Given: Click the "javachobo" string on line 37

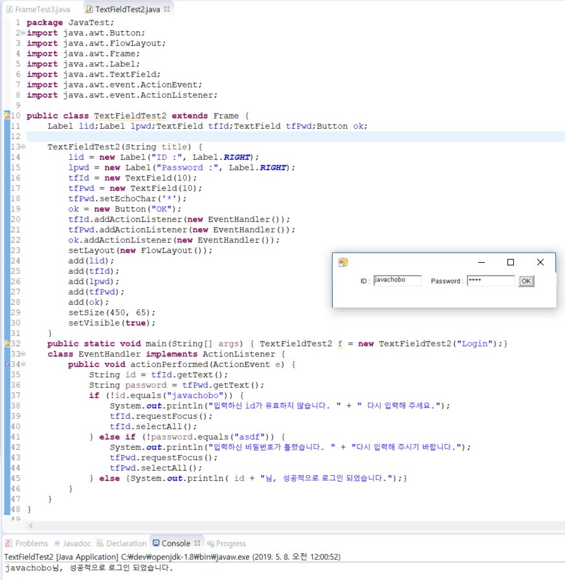Looking at the screenshot, I should coord(195,396).
